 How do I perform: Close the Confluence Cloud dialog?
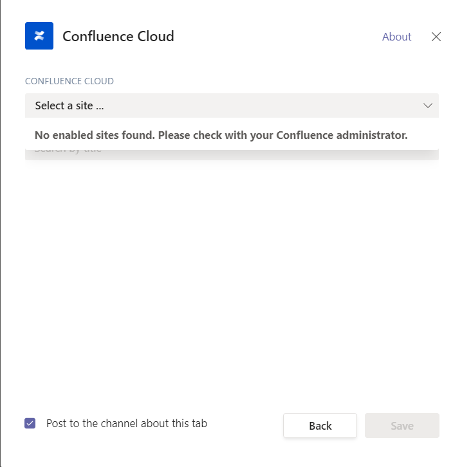tap(436, 37)
